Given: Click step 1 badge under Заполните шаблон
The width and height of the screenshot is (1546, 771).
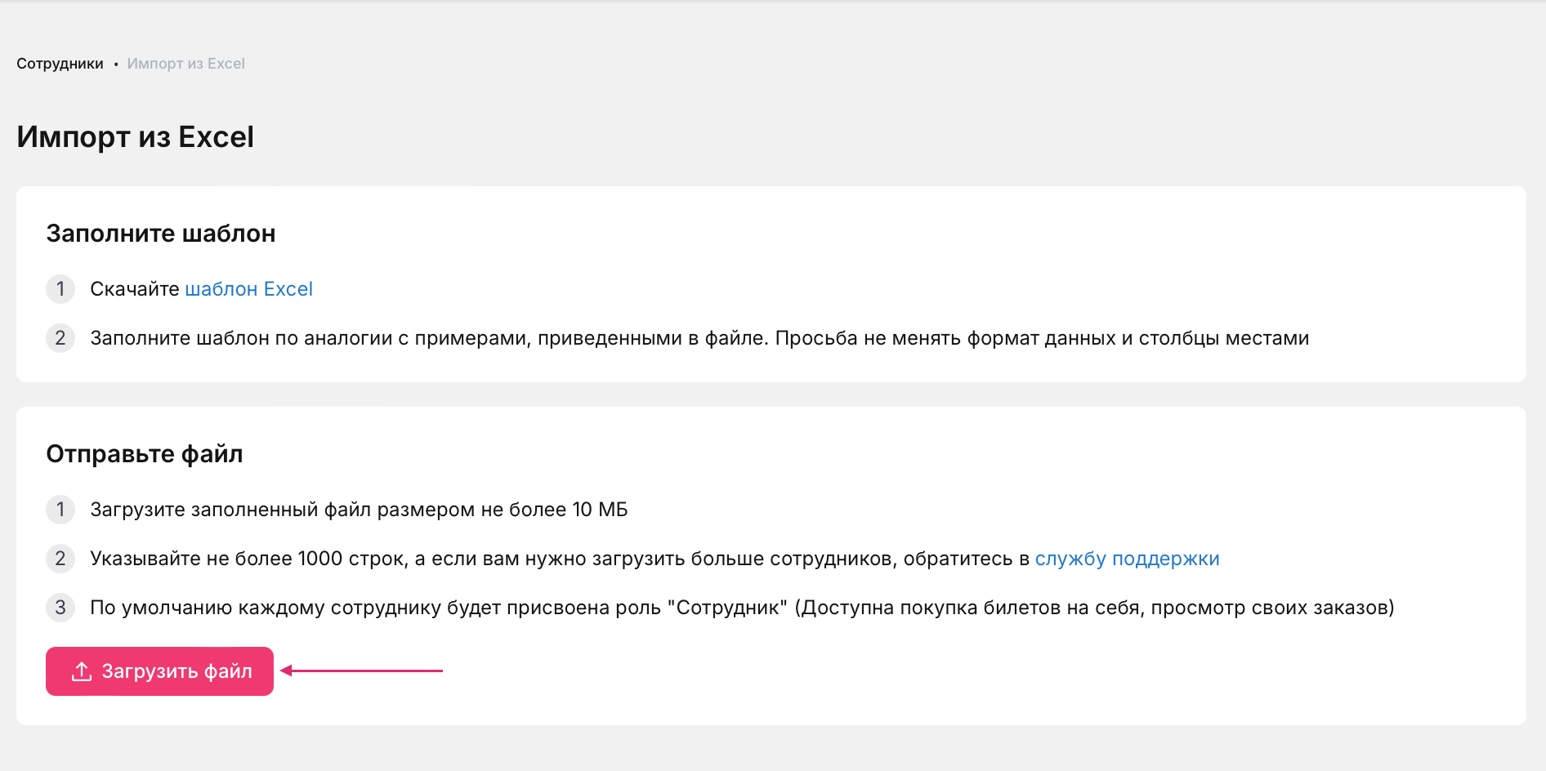Looking at the screenshot, I should pyautogui.click(x=60, y=289).
